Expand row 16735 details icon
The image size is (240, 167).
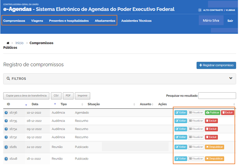point(6,121)
